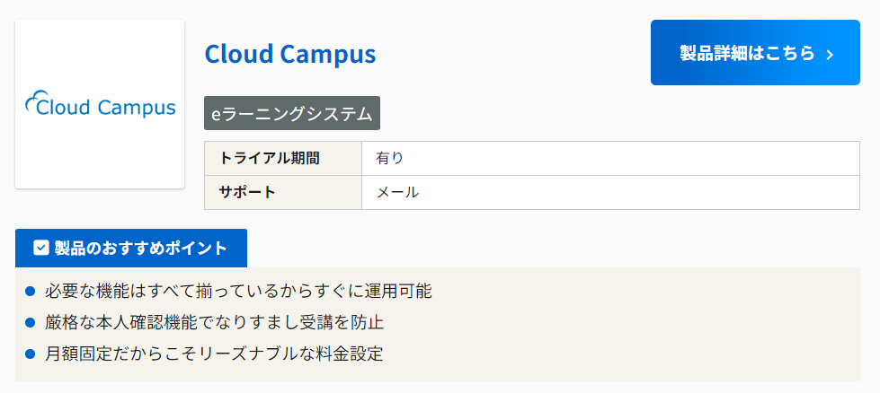Viewport: 880px width, 393px height.
Task: Click the cloud symbol in the logo
Action: pos(33,103)
